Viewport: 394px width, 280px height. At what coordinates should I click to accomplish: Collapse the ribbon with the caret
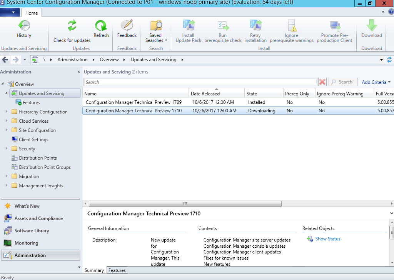pos(383,12)
